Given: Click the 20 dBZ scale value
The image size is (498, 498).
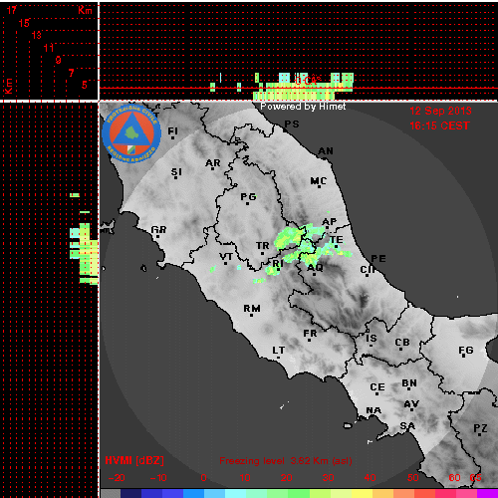Looking at the screenshot, I should [286, 478].
